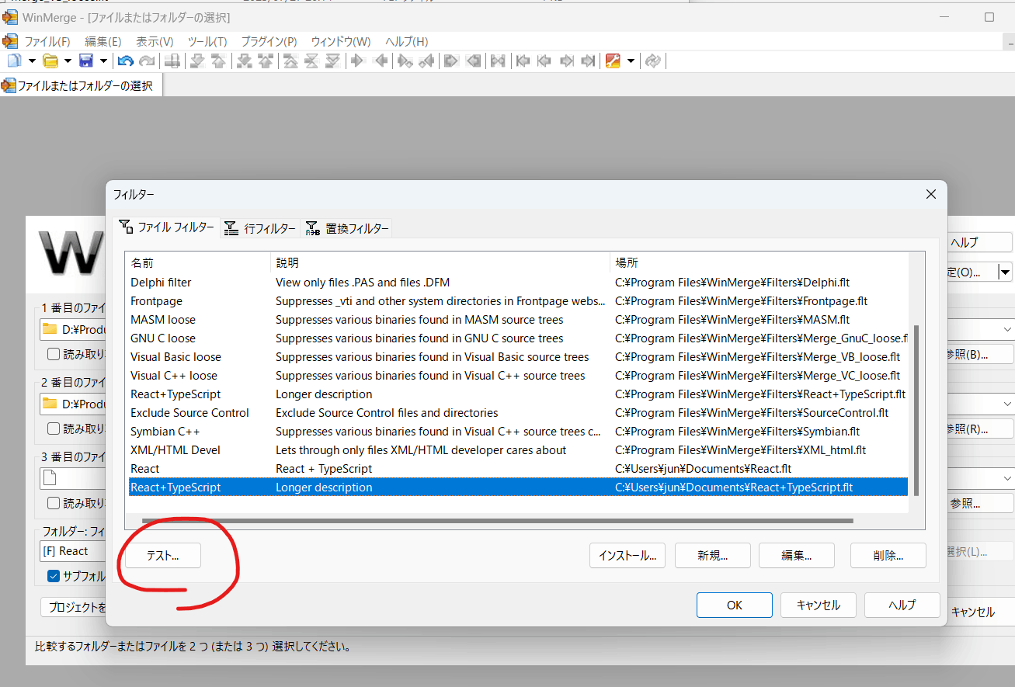Switch to the 置換フィルター tab
The width and height of the screenshot is (1015, 687).
coord(347,228)
